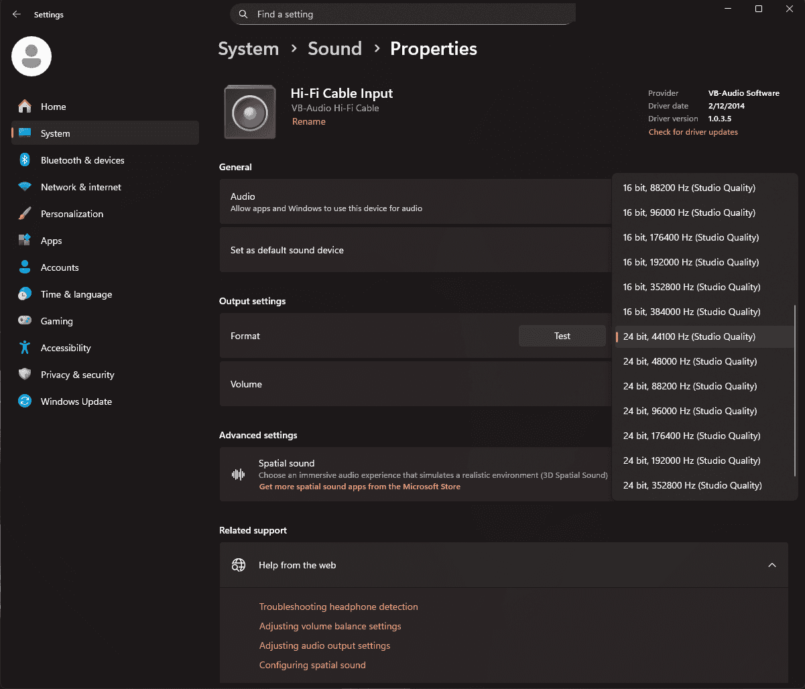Click the Personalization paintbrush icon
This screenshot has width=805, height=689.
pyautogui.click(x=25, y=214)
